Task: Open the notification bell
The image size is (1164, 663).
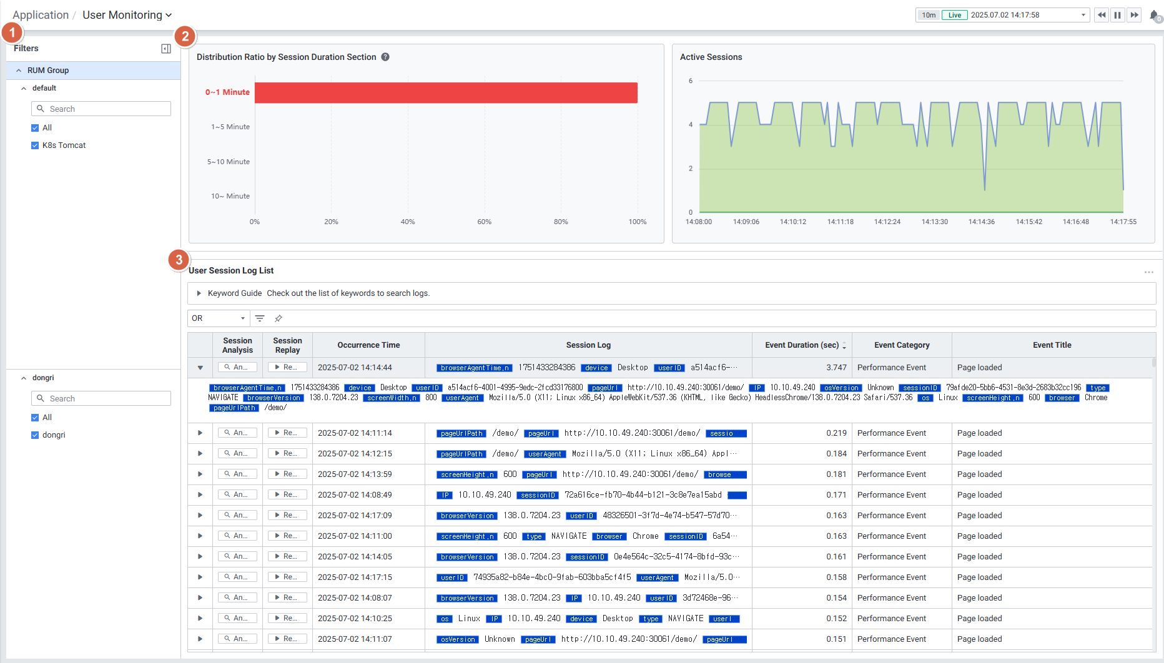Action: (1154, 16)
